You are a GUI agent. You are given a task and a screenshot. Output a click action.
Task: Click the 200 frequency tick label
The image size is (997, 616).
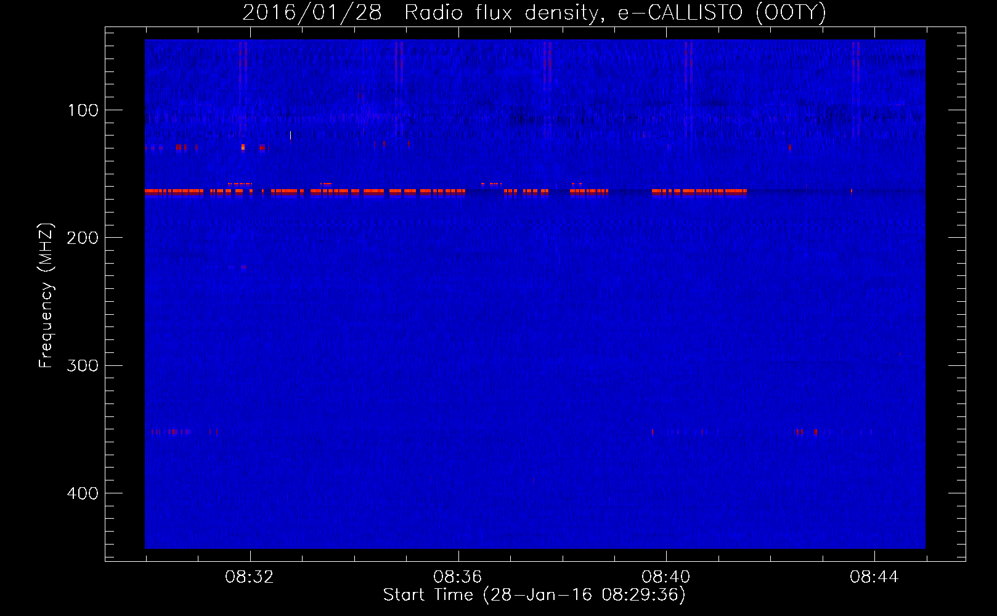[x=83, y=238]
